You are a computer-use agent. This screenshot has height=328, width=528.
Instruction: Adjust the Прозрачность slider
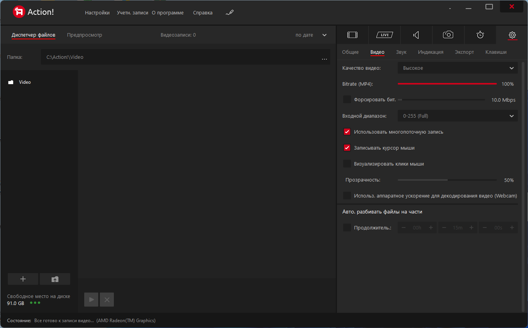[x=447, y=180]
